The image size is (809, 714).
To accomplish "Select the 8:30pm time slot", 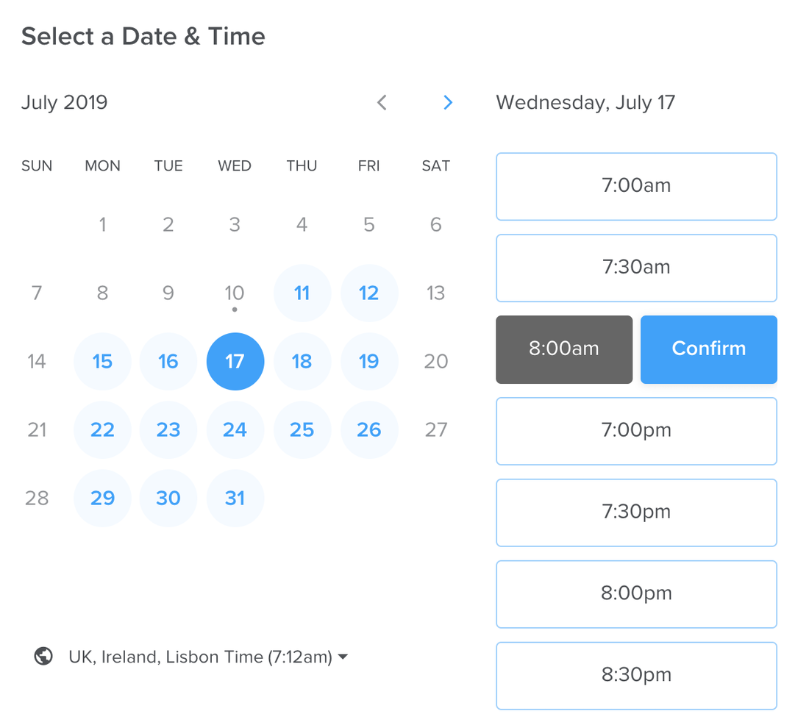I will click(x=636, y=675).
